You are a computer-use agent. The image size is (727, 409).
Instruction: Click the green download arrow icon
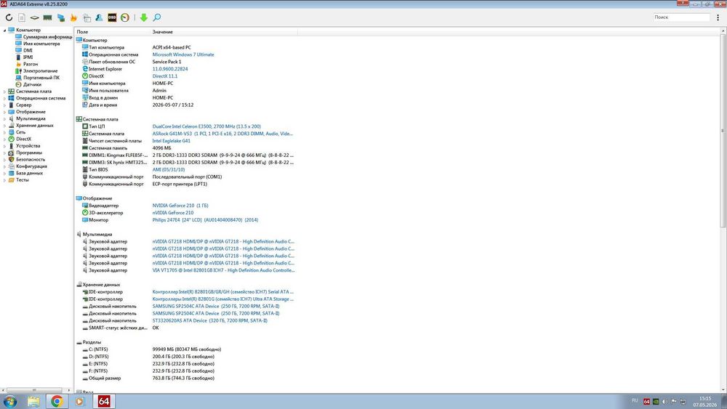coord(144,17)
